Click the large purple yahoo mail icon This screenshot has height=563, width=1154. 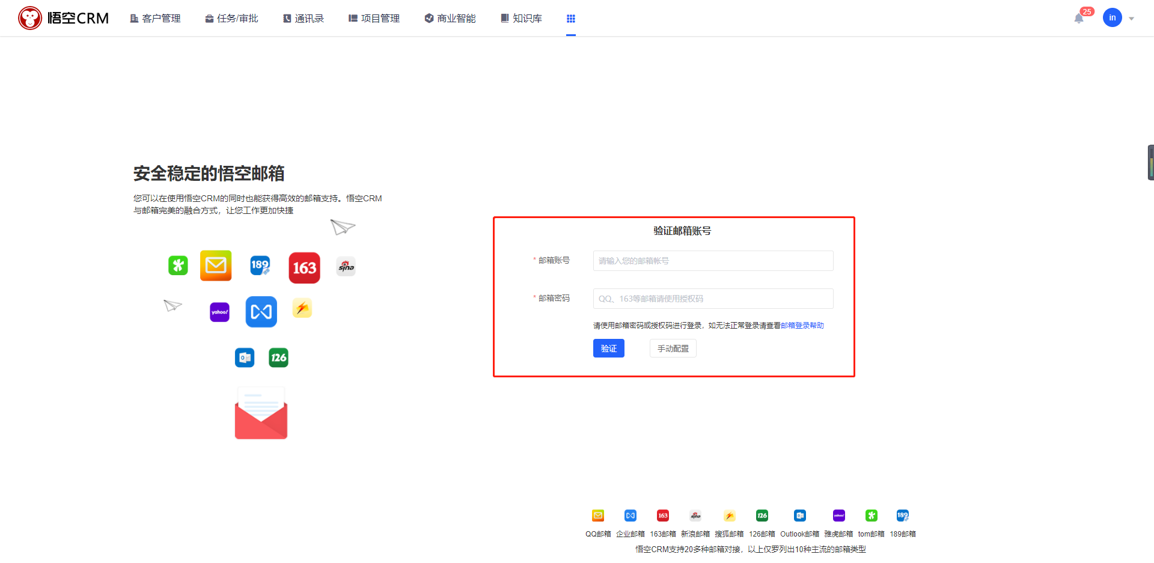click(219, 312)
